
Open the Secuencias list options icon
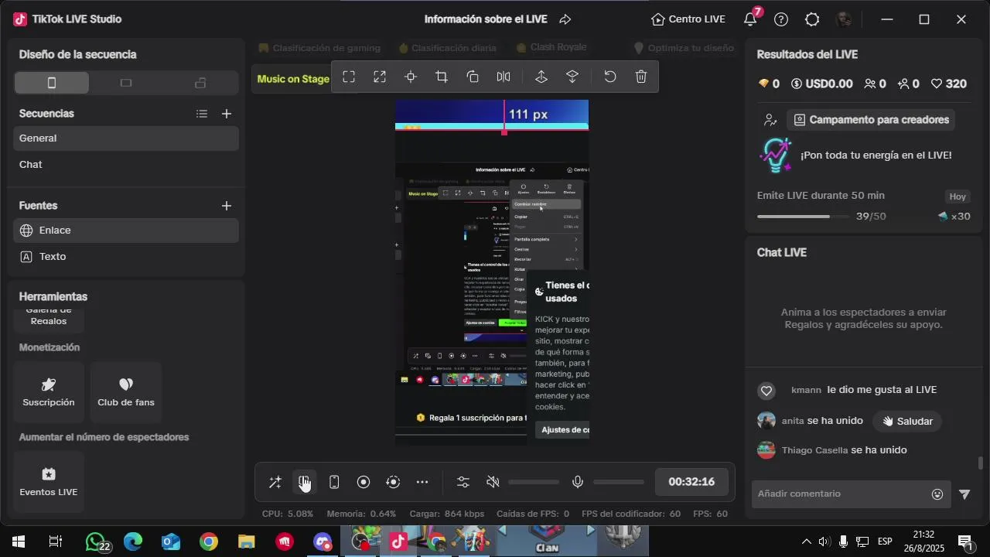click(202, 114)
